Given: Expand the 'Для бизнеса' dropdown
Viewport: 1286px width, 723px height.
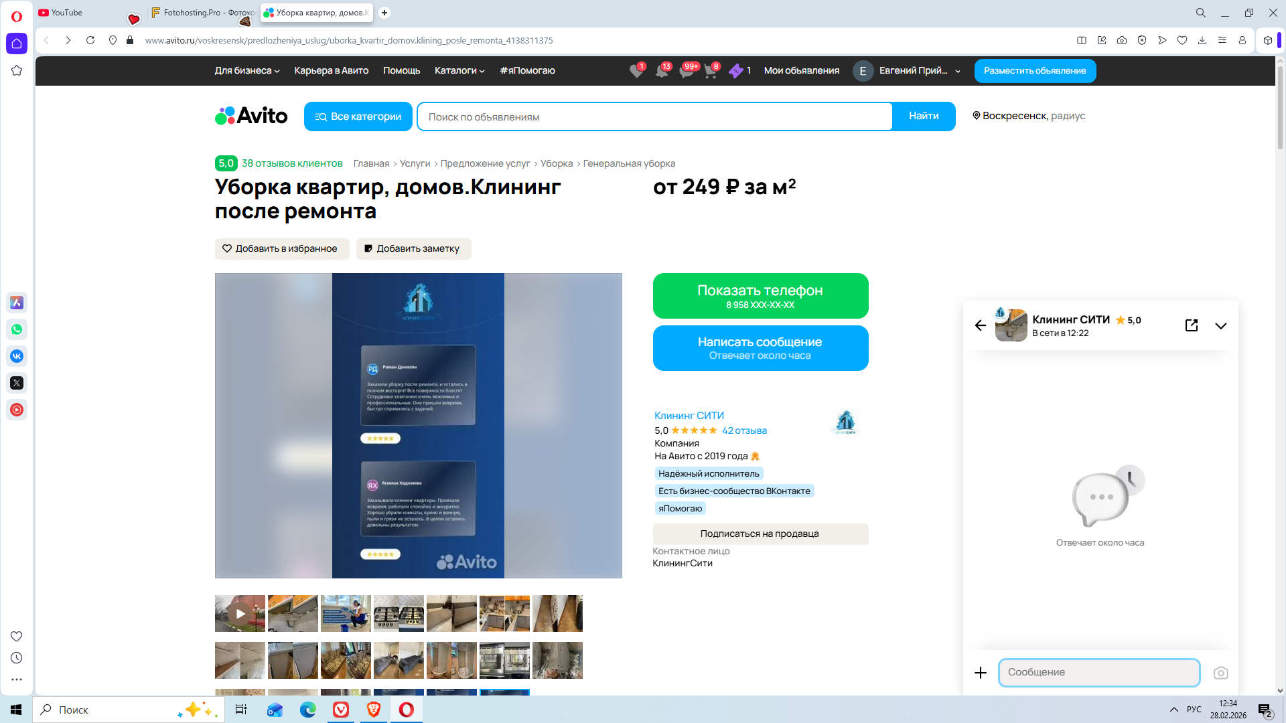Looking at the screenshot, I should point(246,70).
